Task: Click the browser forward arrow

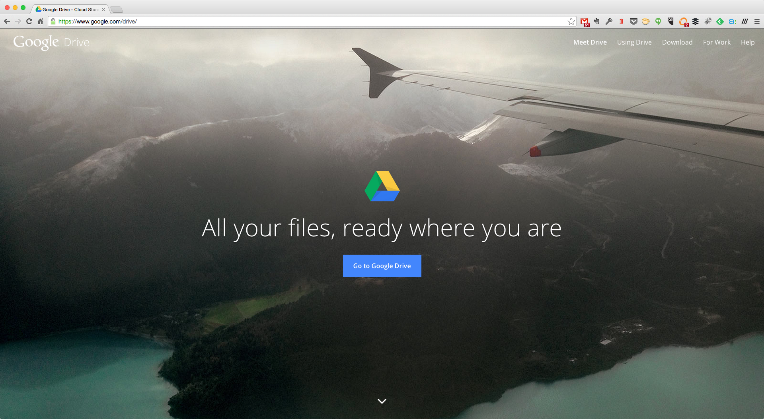Action: click(x=18, y=21)
